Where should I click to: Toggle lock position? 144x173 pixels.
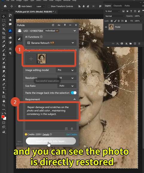tap(119, 21)
